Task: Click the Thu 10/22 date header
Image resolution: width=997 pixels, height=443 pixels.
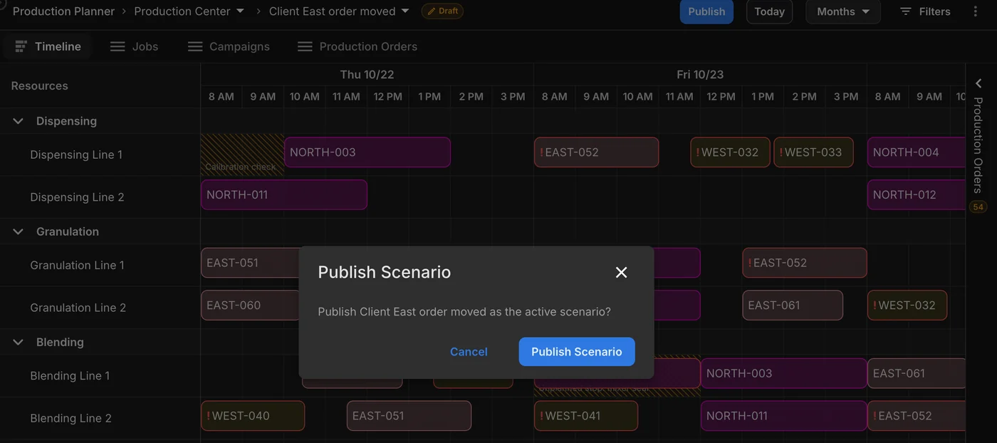Action: 367,74
